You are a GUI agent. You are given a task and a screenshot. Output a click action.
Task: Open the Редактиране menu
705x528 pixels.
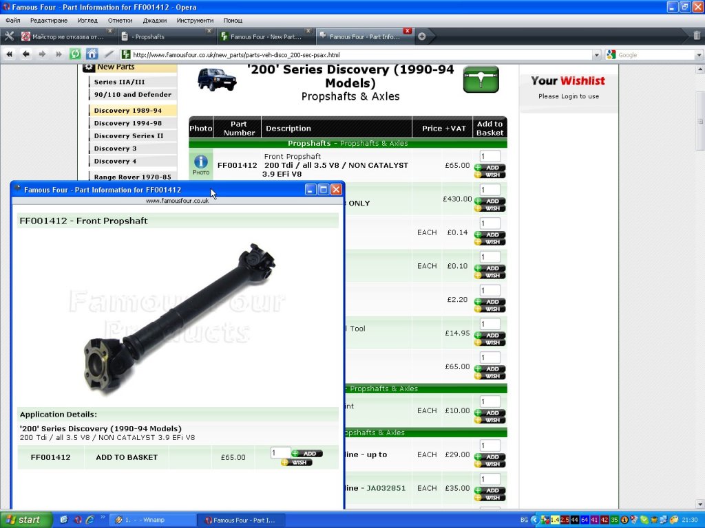(49, 20)
